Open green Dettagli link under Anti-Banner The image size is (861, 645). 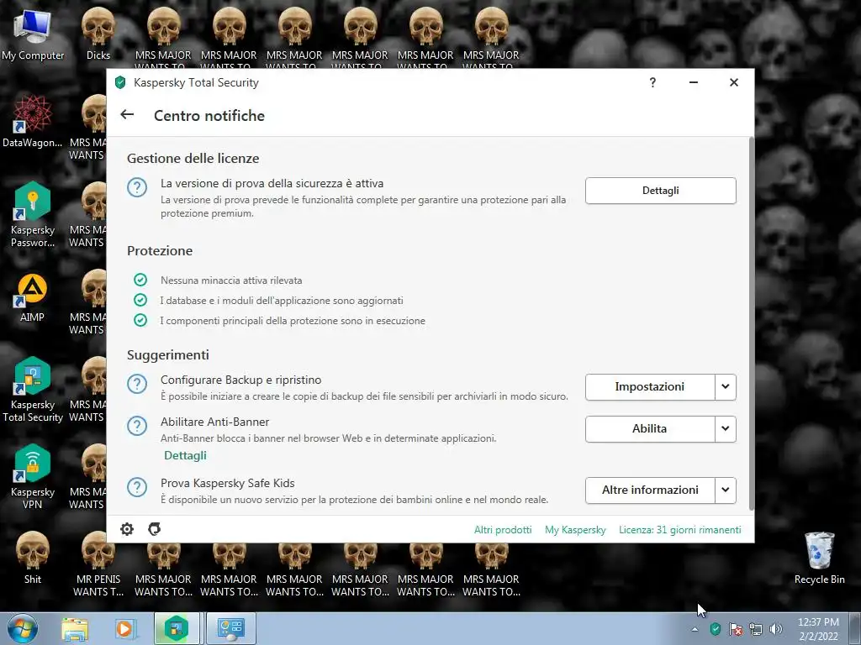186,455
